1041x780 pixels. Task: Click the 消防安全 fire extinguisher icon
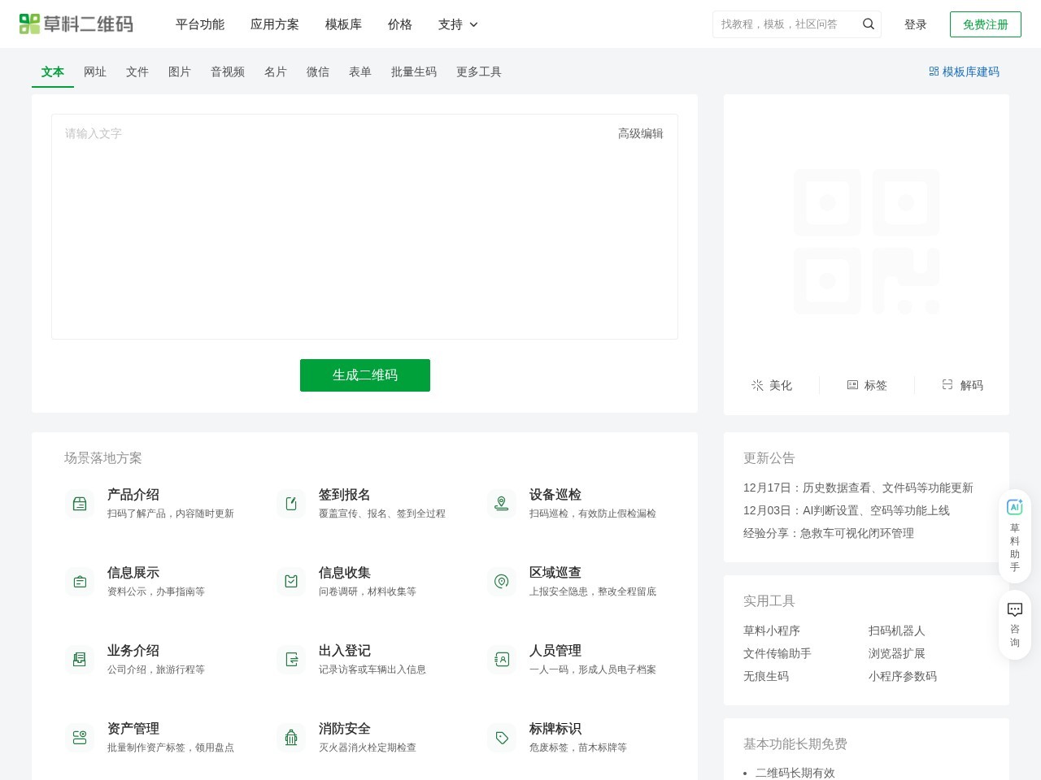point(291,737)
